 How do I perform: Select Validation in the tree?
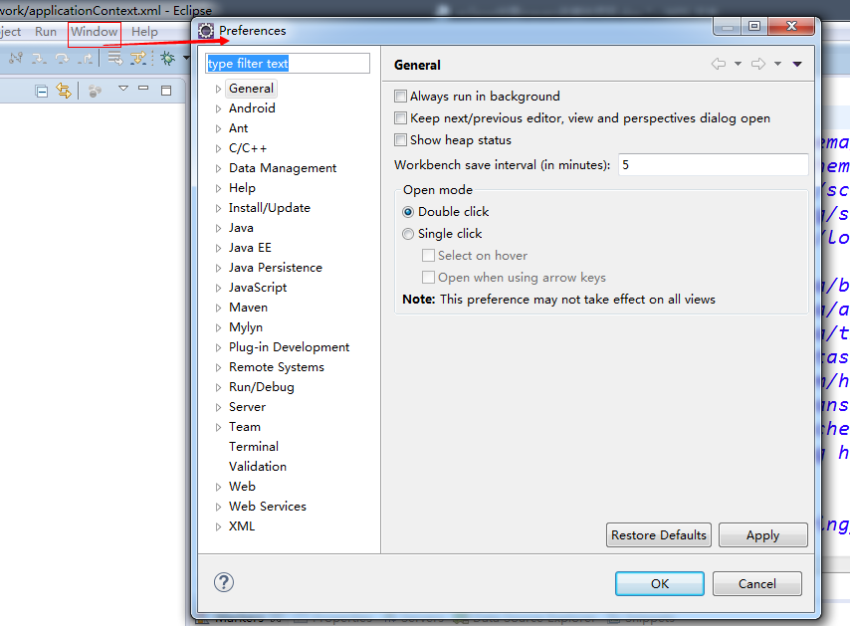pyautogui.click(x=258, y=467)
